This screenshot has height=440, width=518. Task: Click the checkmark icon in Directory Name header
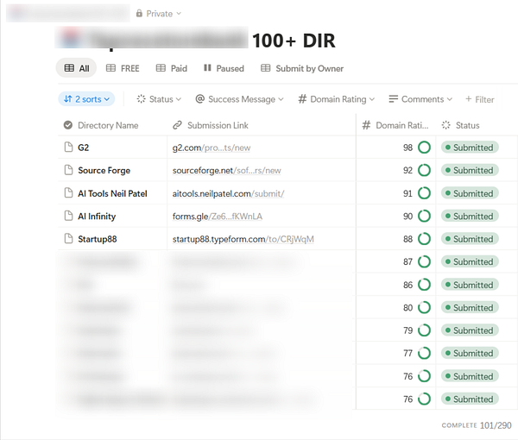click(68, 125)
